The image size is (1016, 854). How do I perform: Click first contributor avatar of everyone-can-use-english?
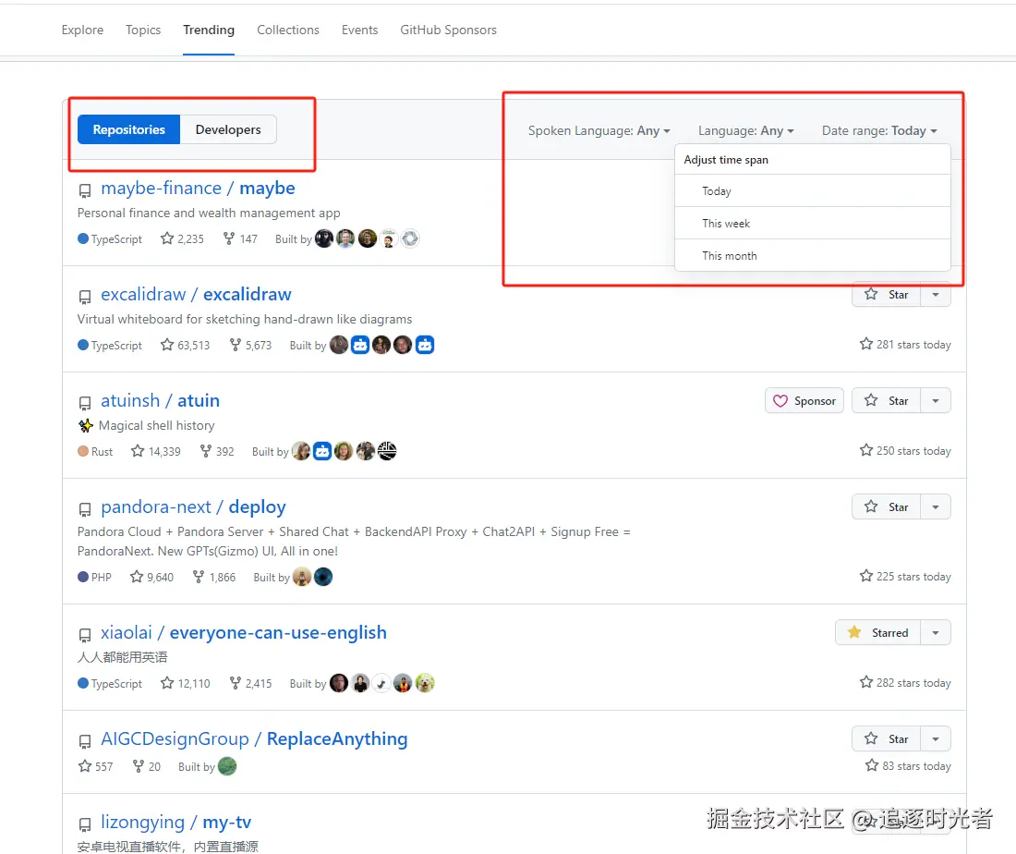tap(339, 683)
